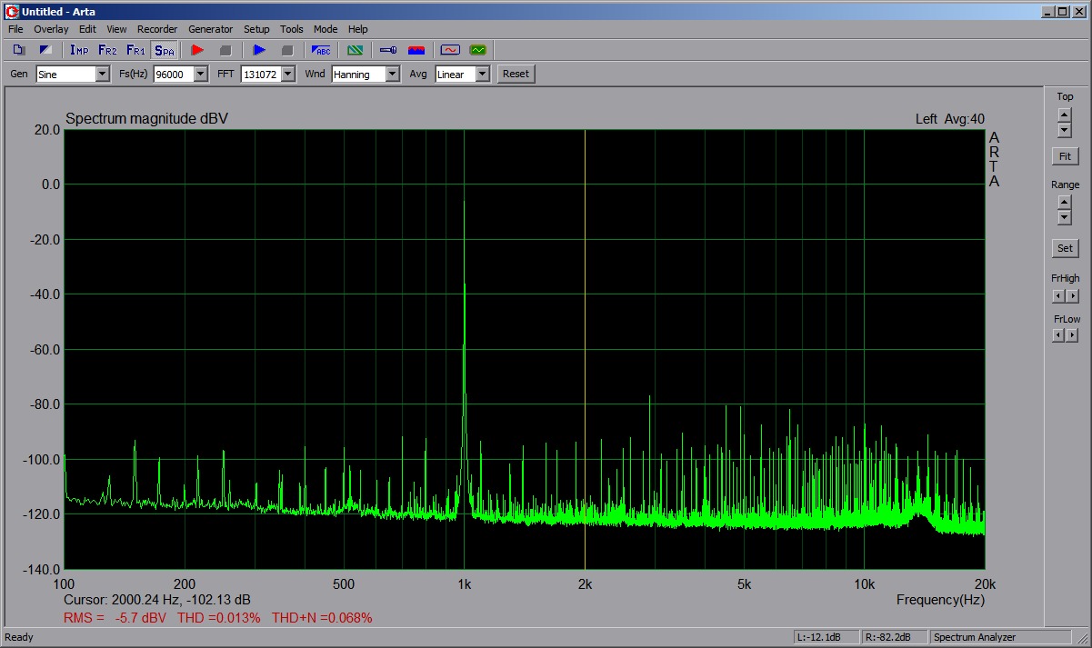Image resolution: width=1092 pixels, height=648 pixels.
Task: Select the FR1 single-channel mode icon
Action: coord(135,50)
